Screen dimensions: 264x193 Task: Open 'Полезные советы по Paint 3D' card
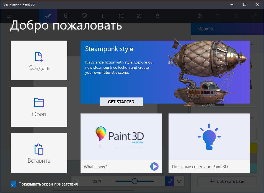click(209, 143)
